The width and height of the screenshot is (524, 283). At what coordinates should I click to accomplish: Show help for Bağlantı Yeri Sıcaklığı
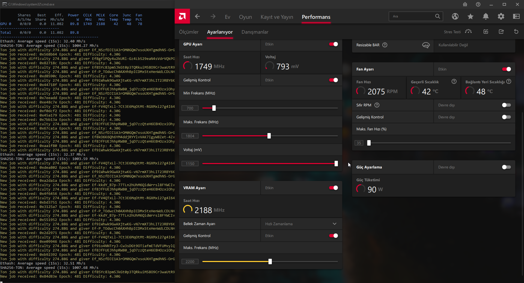coord(509,82)
